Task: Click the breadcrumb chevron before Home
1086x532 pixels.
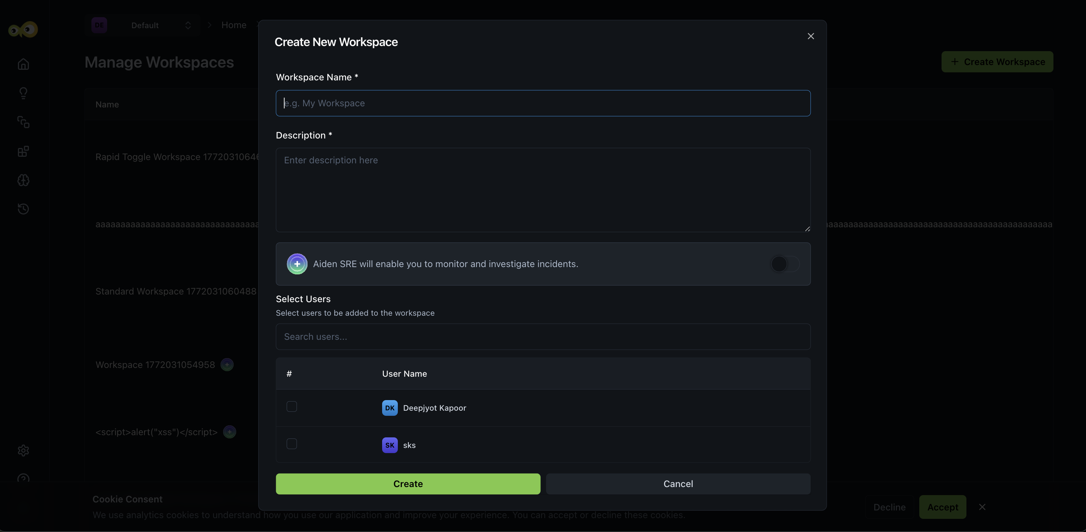Action: coord(210,25)
